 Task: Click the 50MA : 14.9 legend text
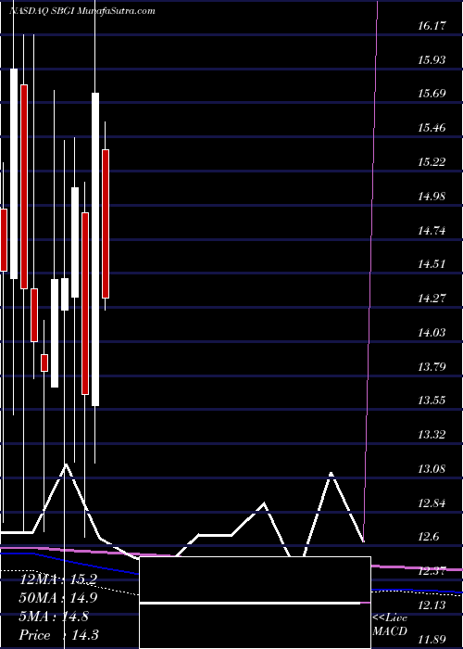point(57,598)
